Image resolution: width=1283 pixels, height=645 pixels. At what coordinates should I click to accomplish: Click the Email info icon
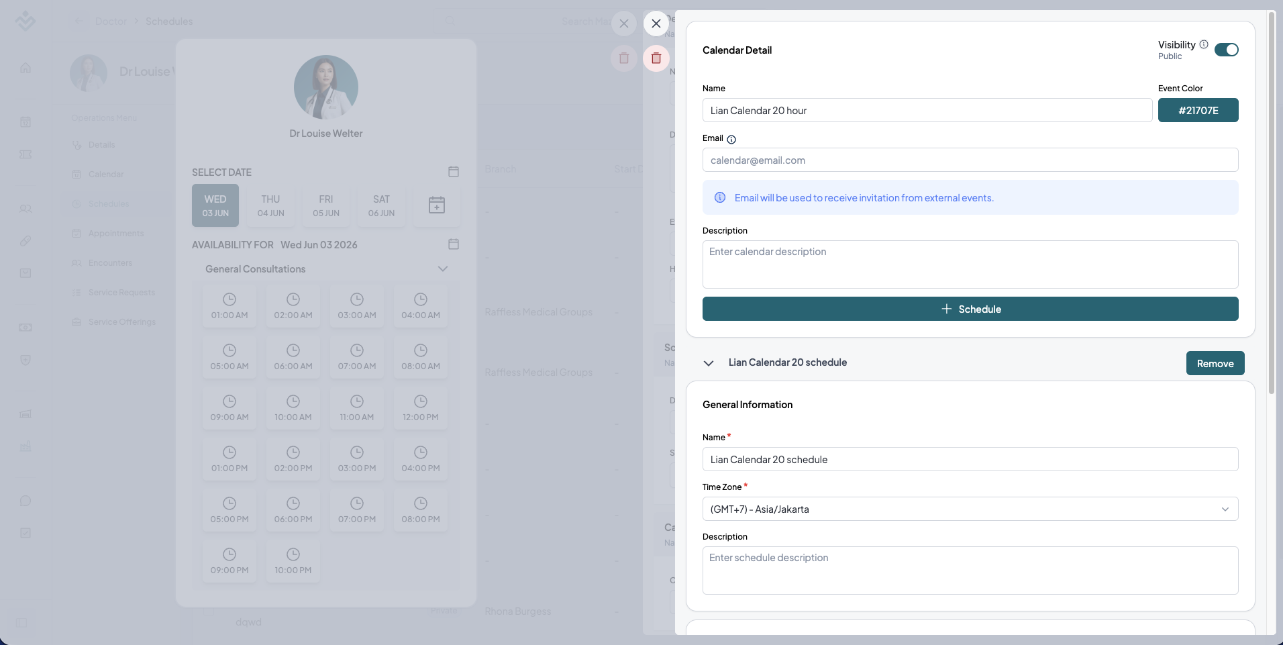coord(731,140)
